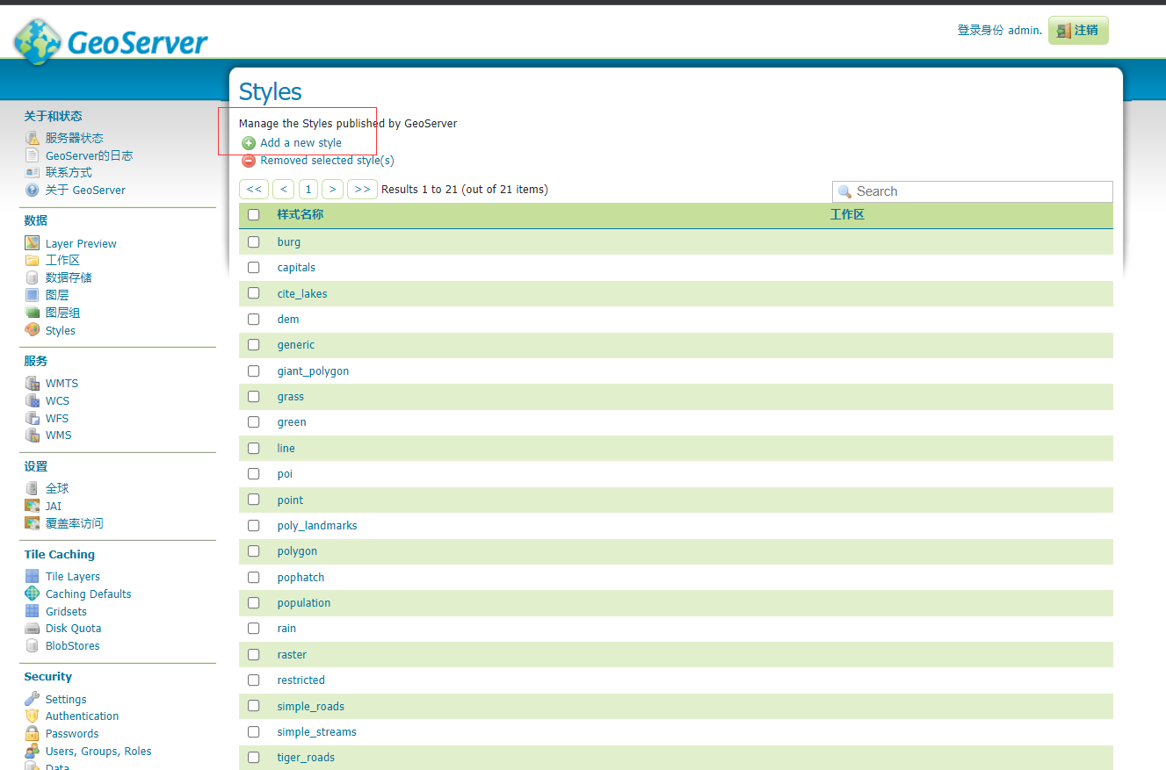
Task: Open the WFS service settings page
Action: click(57, 418)
